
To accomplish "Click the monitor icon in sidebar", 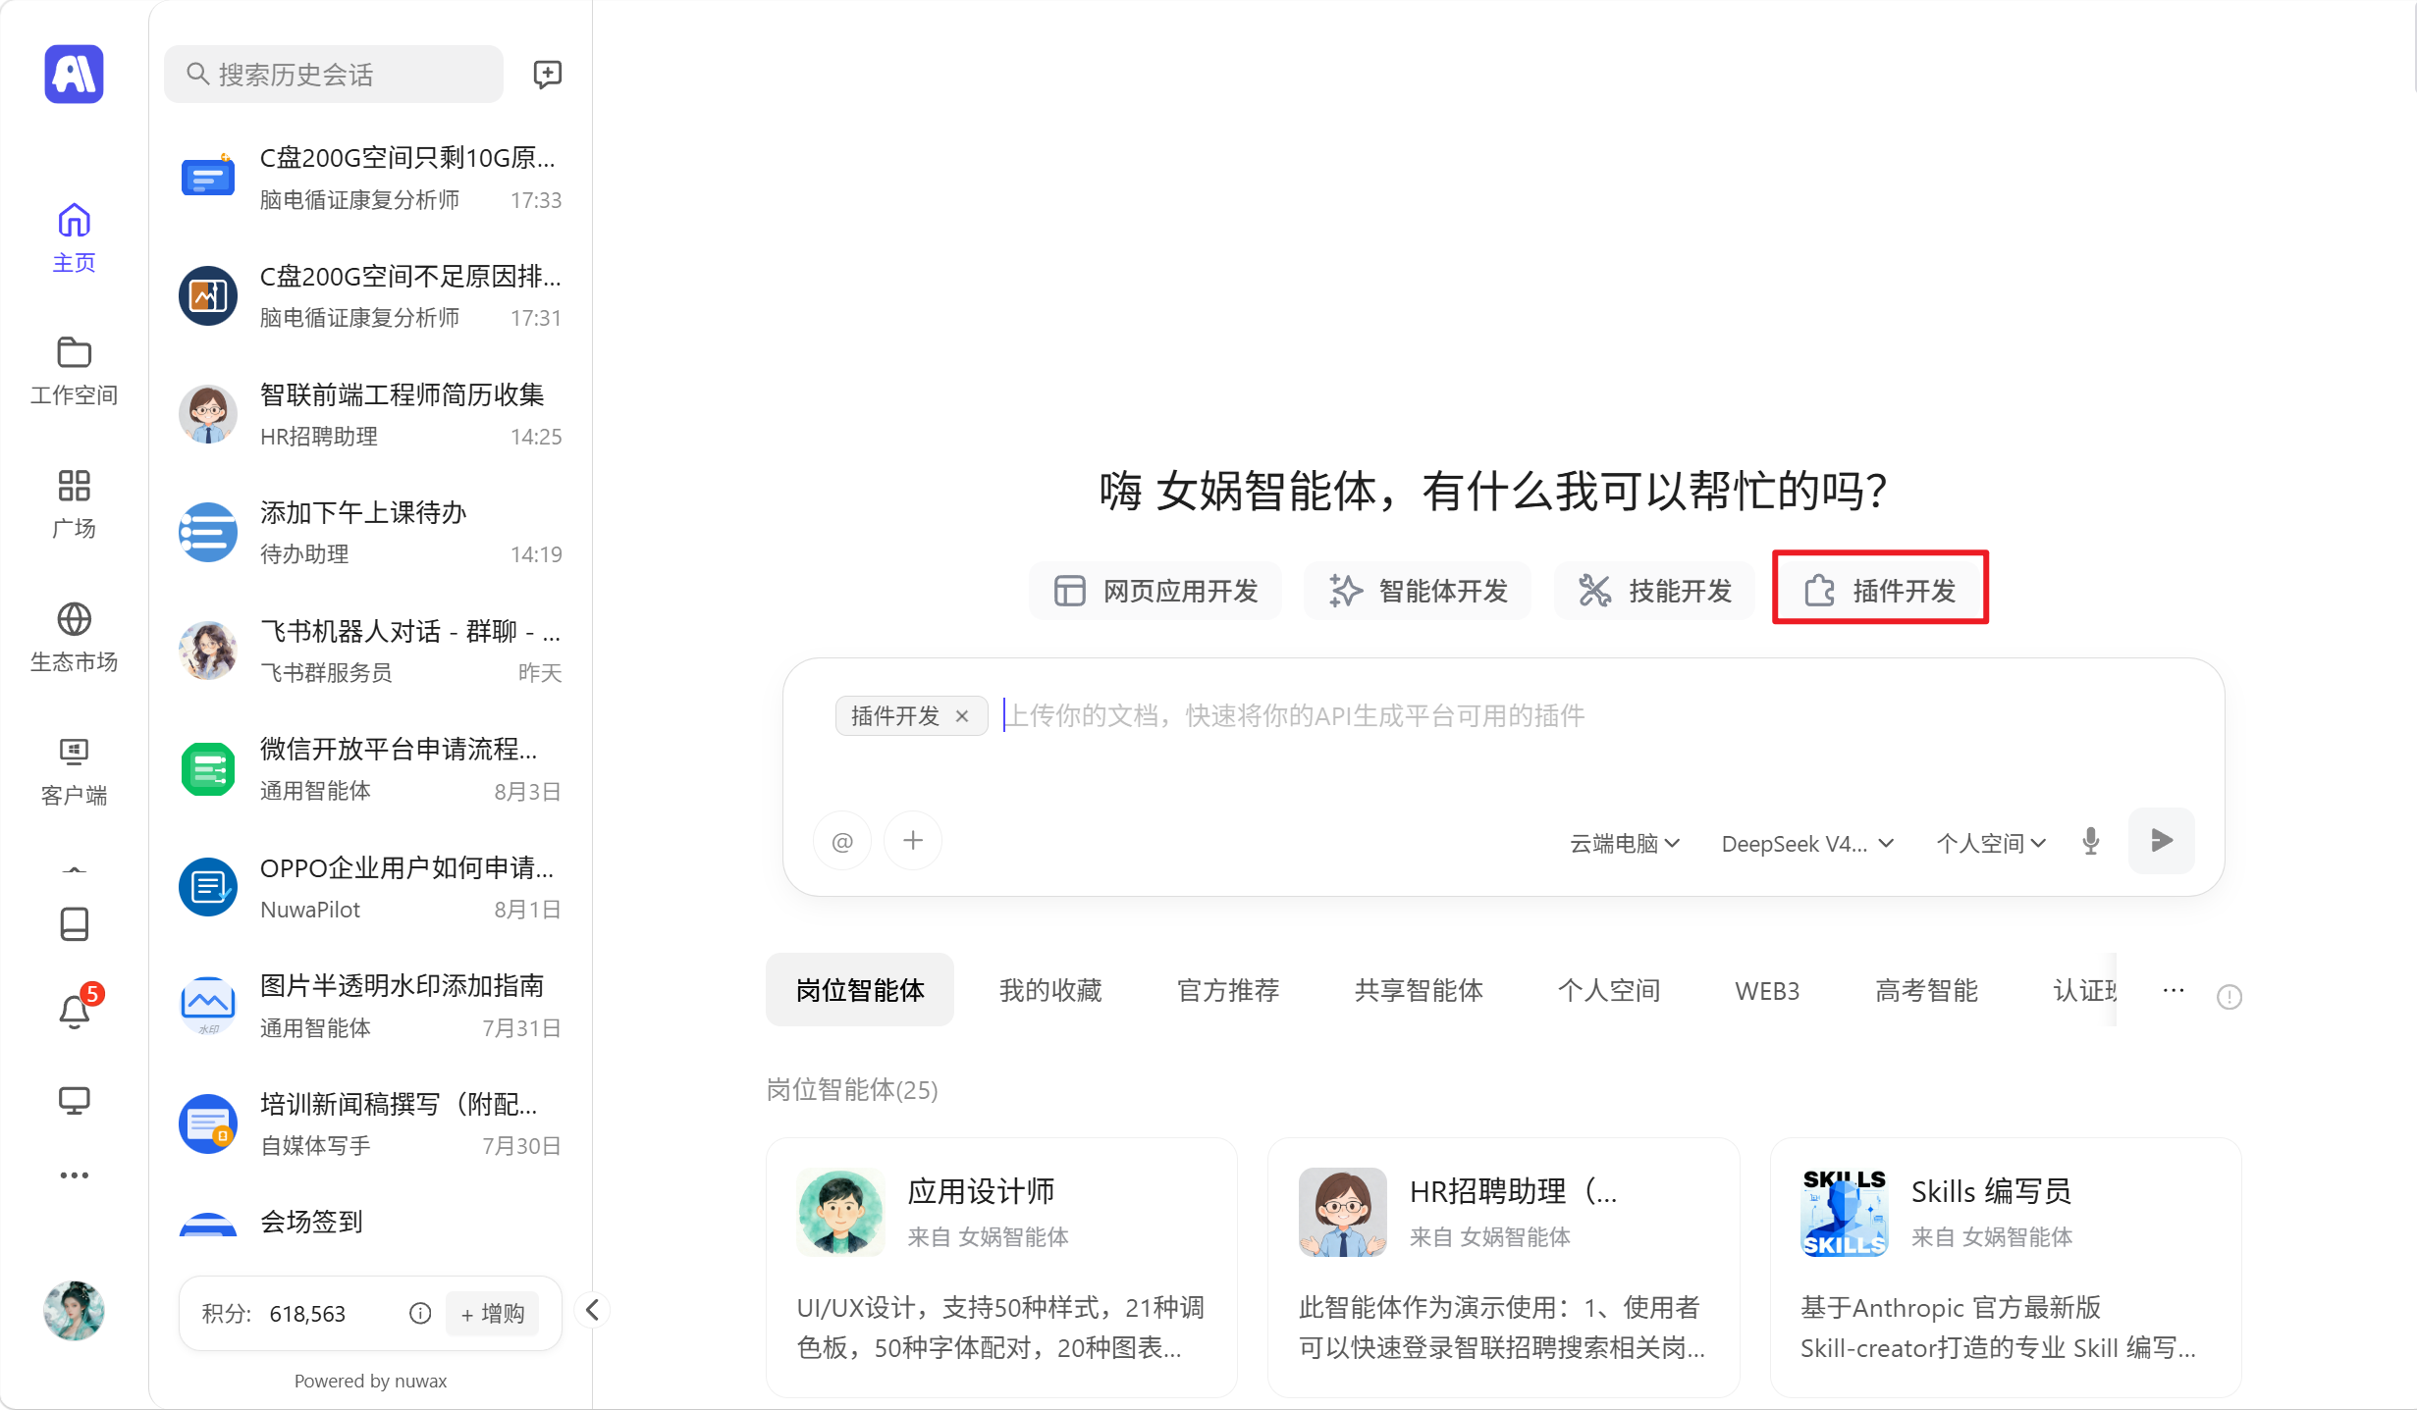I will tap(74, 1100).
